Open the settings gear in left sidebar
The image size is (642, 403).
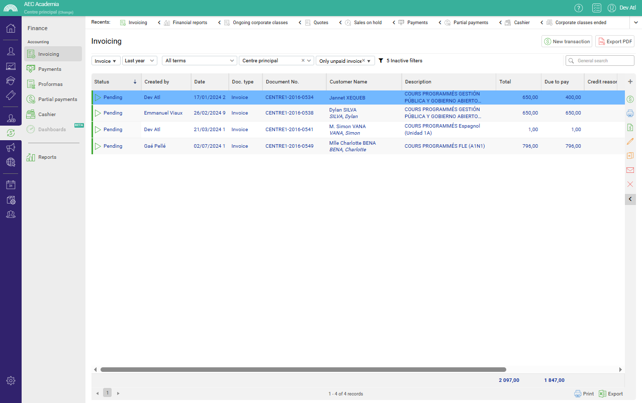pyautogui.click(x=11, y=380)
